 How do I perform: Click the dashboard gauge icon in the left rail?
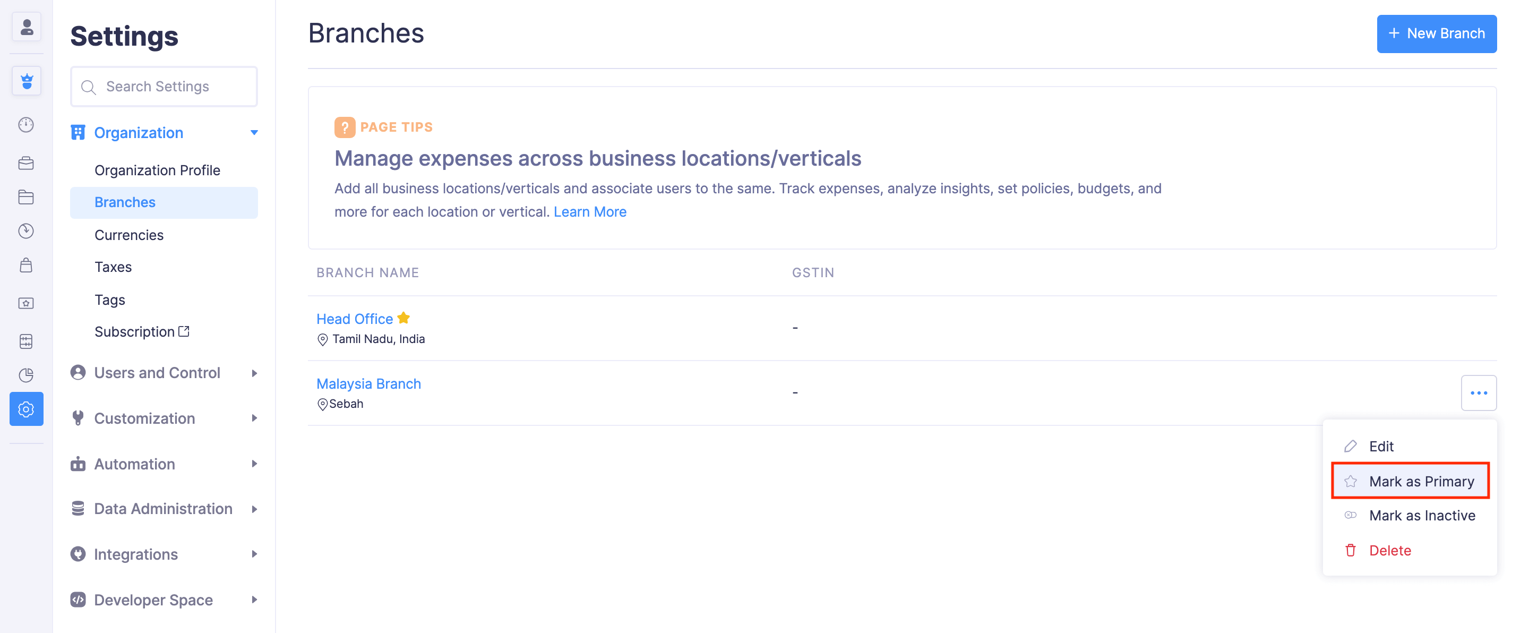tap(26, 125)
